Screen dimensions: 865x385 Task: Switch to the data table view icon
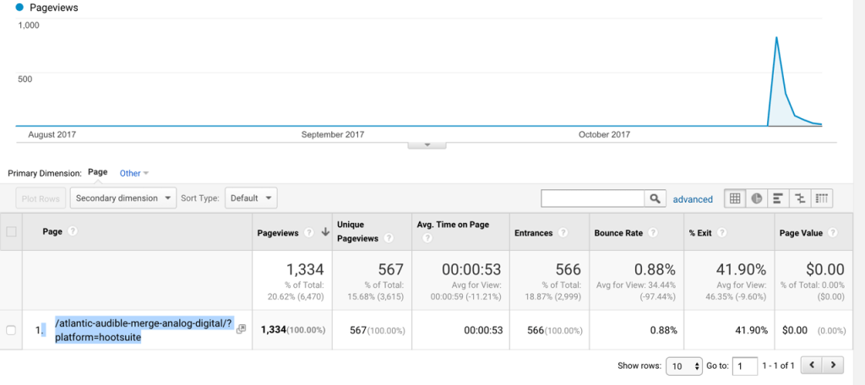pos(735,198)
